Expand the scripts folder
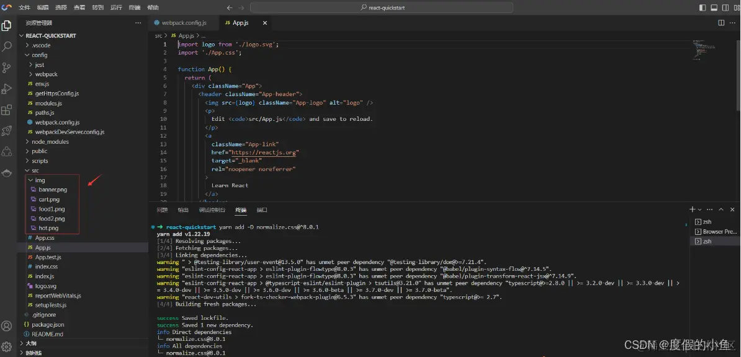 83,161
